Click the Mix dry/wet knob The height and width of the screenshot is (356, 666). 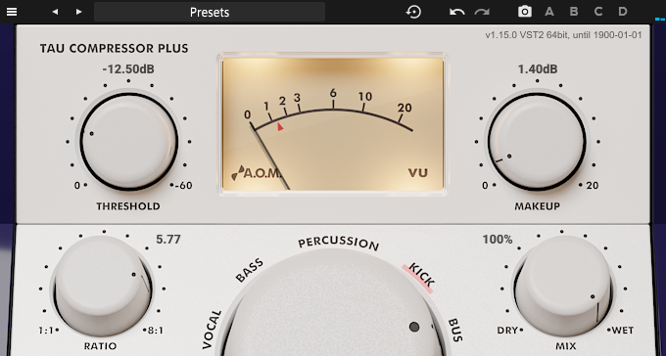[563, 287]
